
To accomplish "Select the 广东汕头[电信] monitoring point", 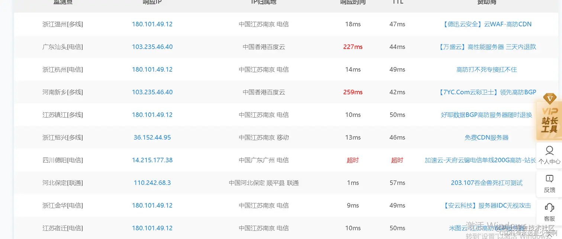I will tap(62, 47).
